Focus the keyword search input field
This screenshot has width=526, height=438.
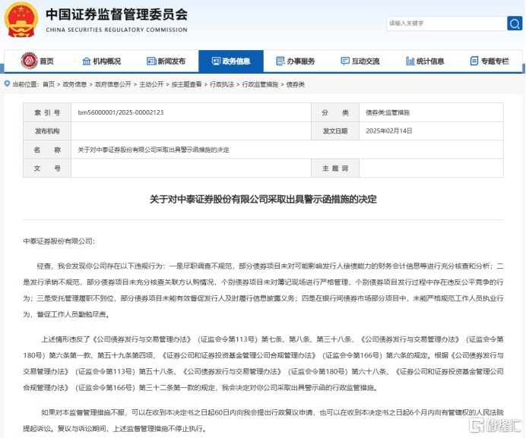pyautogui.click(x=446, y=24)
